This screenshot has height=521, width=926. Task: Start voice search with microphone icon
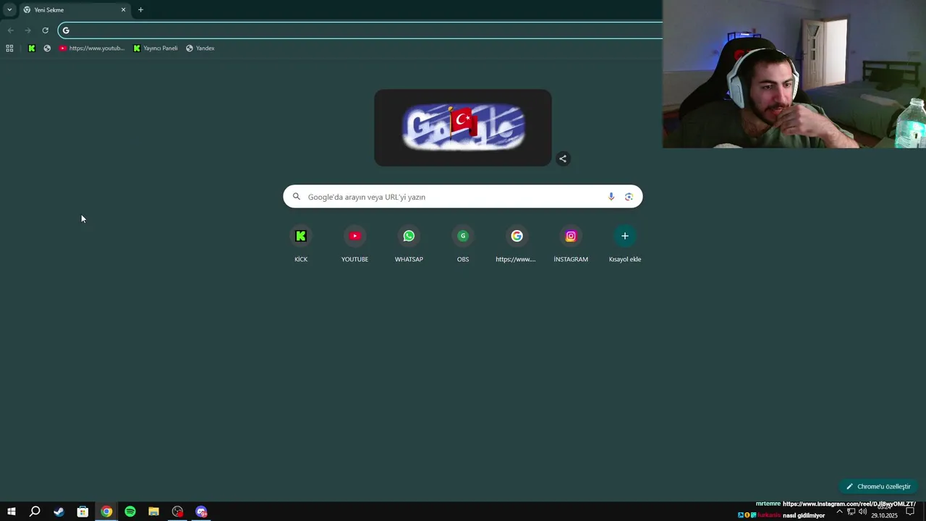tap(611, 197)
